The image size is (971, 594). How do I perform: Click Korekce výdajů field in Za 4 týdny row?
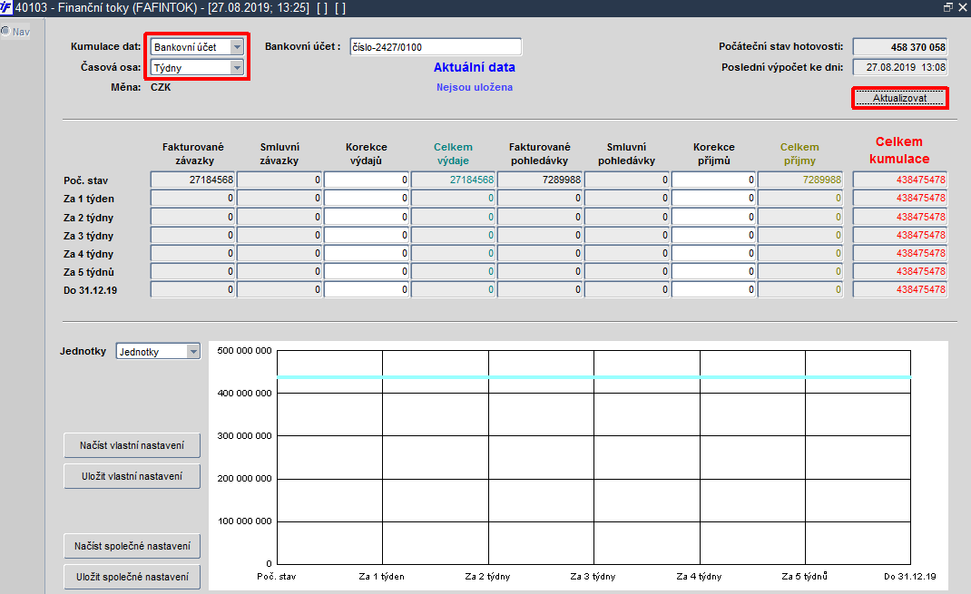tap(366, 253)
